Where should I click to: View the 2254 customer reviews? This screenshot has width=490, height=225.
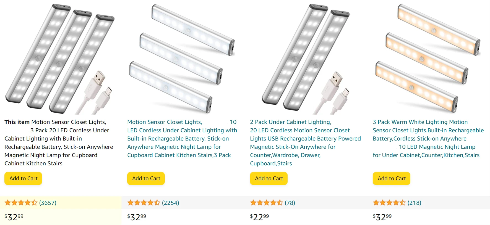(x=171, y=203)
